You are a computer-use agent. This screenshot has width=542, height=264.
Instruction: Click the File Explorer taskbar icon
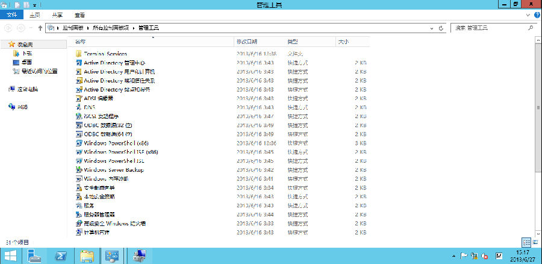coord(87,256)
